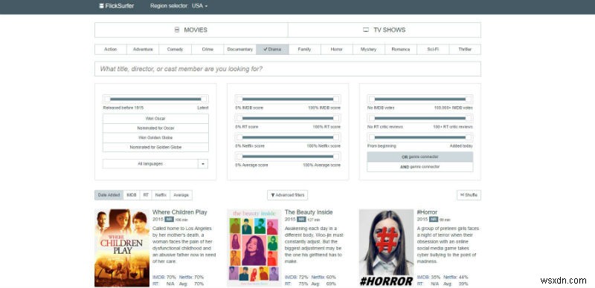Click the NR rating badge on The Beauty Inside
This screenshot has width=595, height=288.
[x=301, y=220]
